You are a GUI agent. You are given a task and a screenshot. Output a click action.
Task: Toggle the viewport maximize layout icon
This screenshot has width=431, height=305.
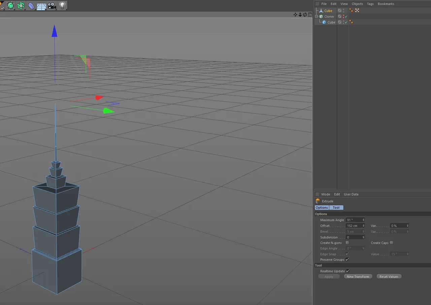310,14
